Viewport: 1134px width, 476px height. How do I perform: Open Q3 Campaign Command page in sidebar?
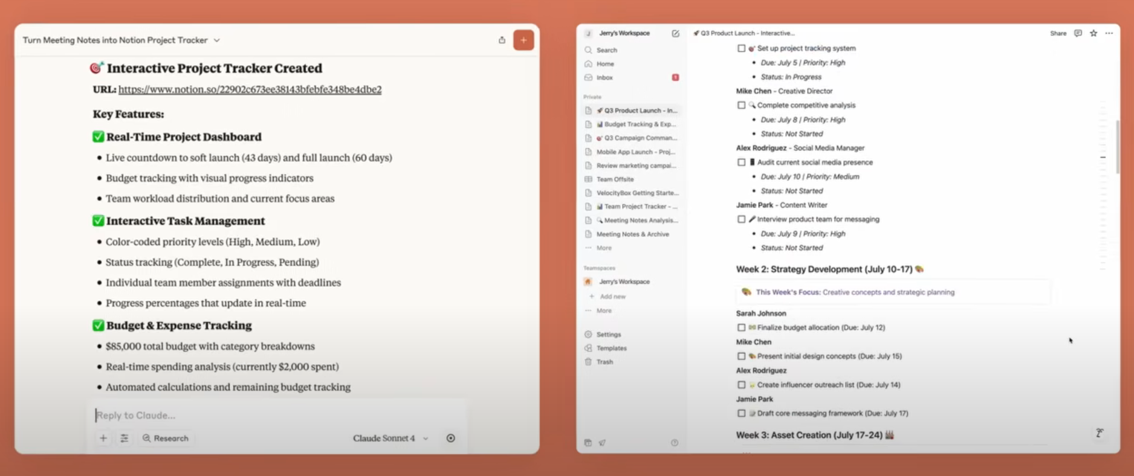[632, 138]
